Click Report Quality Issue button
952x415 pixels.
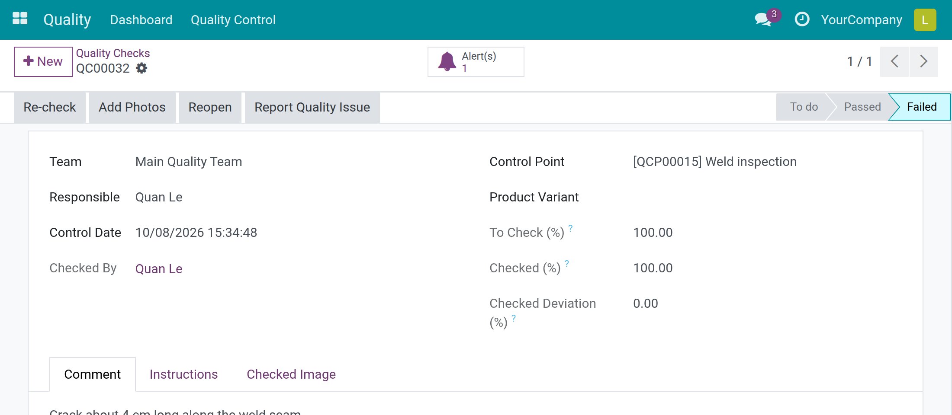(x=312, y=107)
